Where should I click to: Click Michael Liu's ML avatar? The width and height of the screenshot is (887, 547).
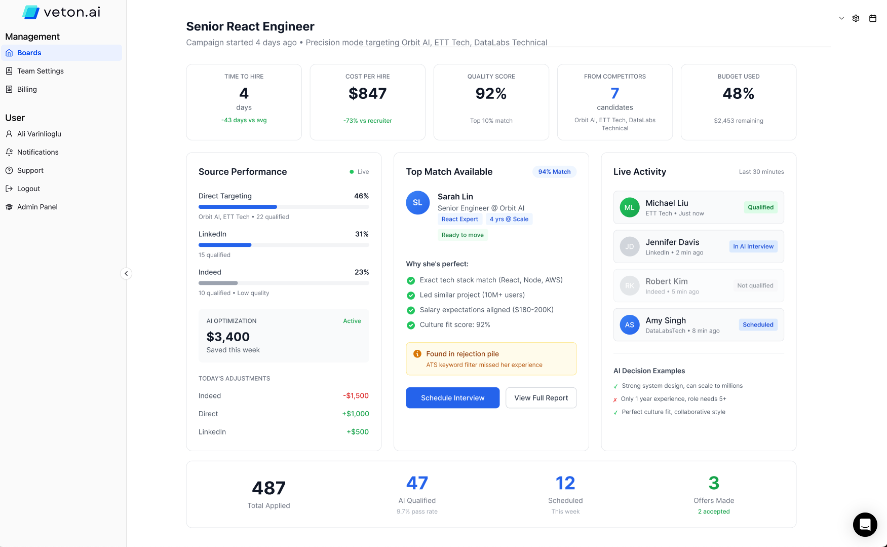(630, 207)
